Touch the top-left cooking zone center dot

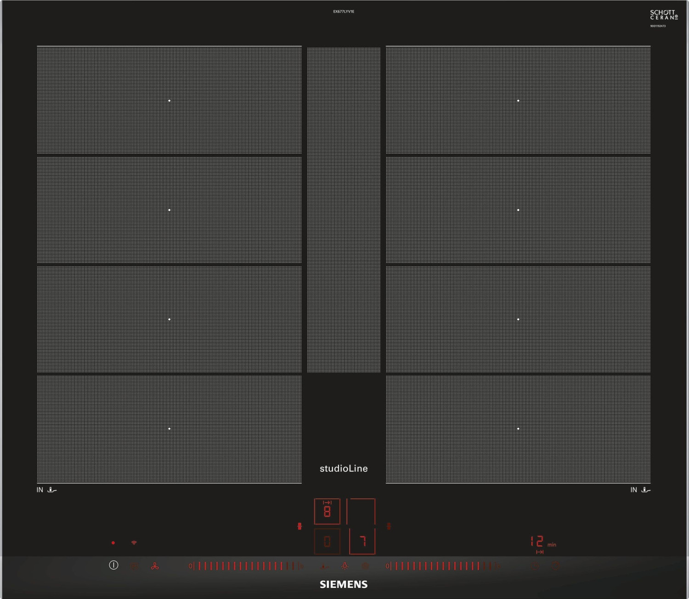[169, 101]
